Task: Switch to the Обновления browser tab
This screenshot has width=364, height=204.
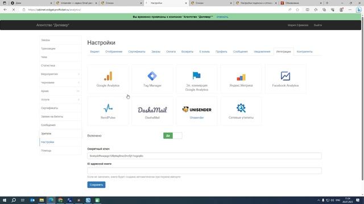Action: (x=301, y=3)
